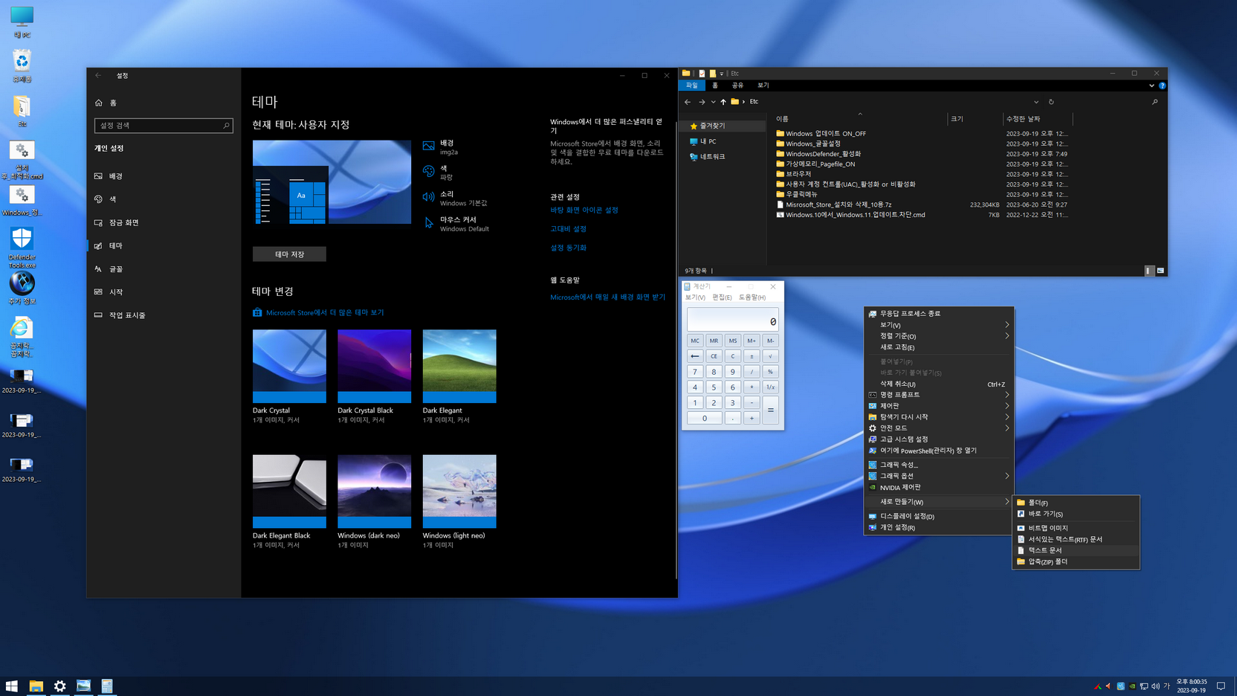
Task: Open Microsoft Store에서 더 많은 테마 보기 link
Action: tap(325, 313)
